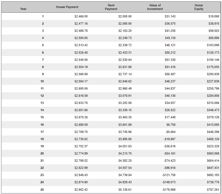Select house payment $2,477.16
The width and height of the screenshot is (222, 194).
(x=81, y=23)
